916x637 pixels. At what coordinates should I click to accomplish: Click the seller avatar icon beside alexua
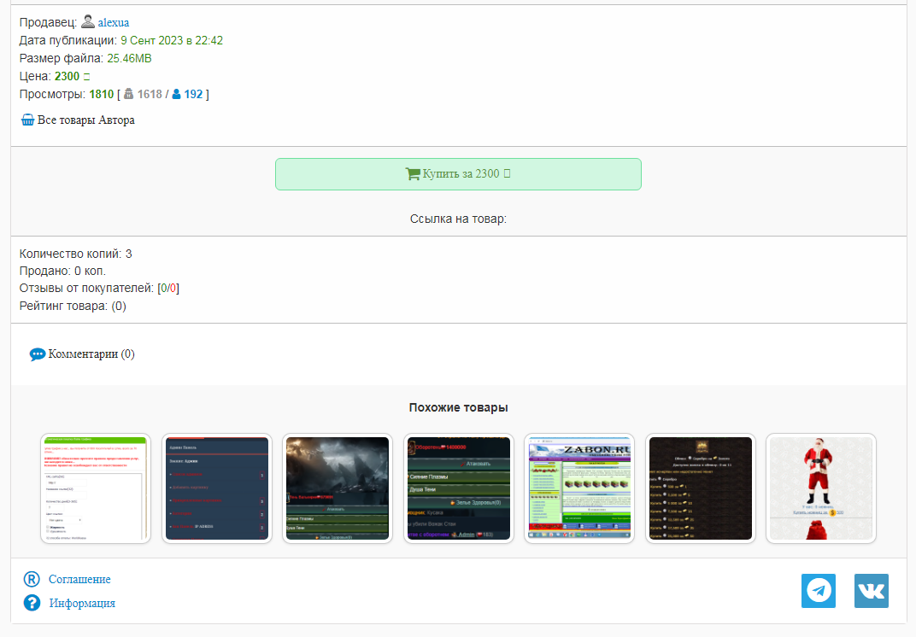(x=88, y=22)
